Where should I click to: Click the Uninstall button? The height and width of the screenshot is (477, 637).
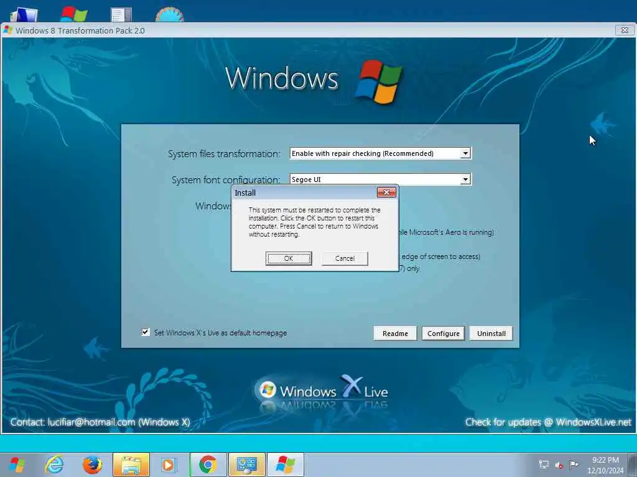491,334
